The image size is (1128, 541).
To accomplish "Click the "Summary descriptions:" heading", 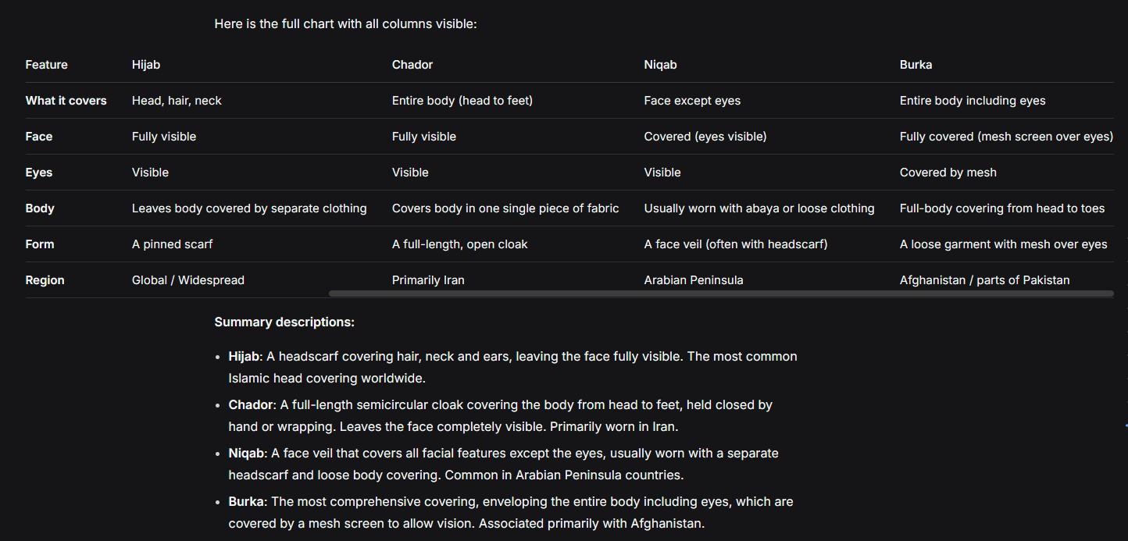I will [x=284, y=322].
